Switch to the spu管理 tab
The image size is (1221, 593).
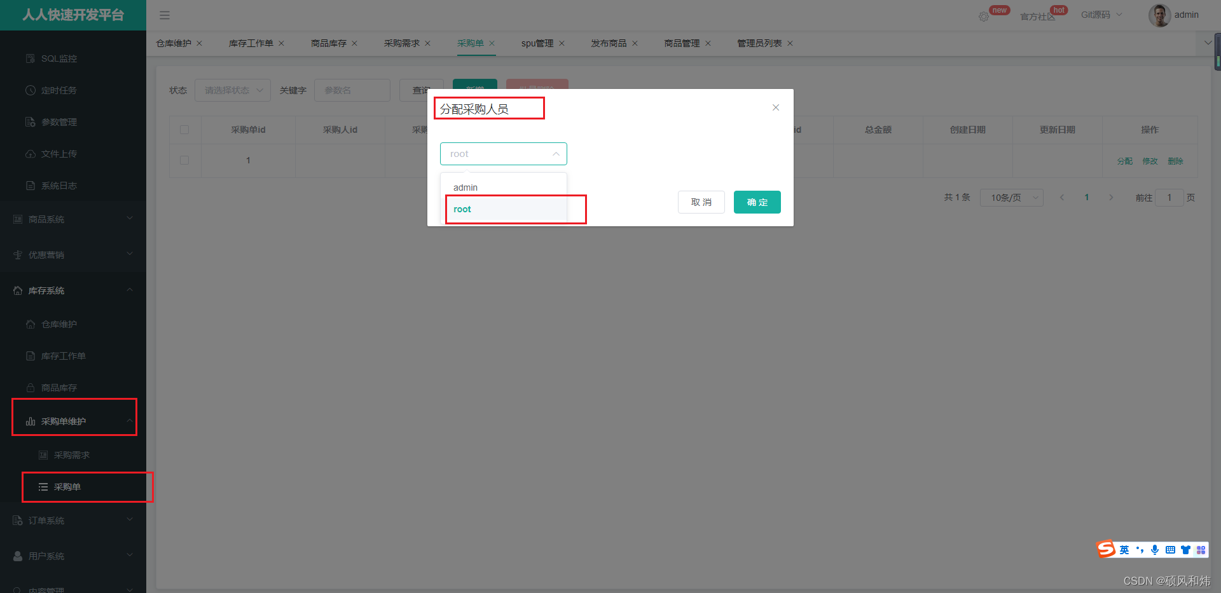point(537,43)
